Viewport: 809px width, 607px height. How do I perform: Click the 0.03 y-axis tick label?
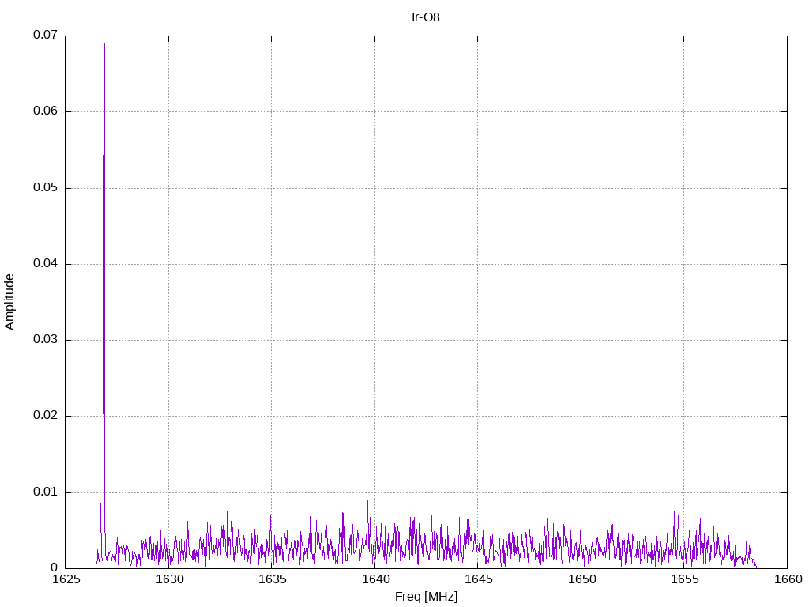tap(45, 340)
